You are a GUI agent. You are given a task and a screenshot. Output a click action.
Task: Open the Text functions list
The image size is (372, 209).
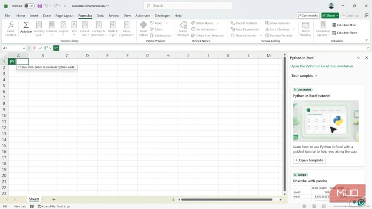pos(74,29)
